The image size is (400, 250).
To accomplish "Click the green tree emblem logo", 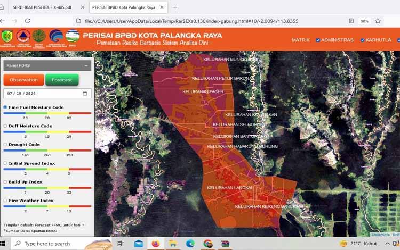I will (x=39, y=36).
